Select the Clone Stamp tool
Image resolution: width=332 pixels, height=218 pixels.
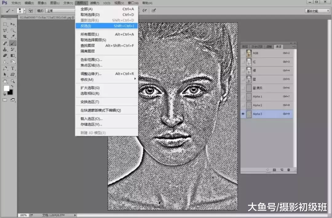[x=5, y=49]
